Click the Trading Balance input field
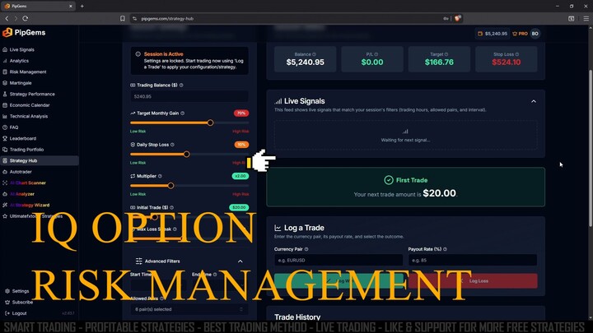The height and width of the screenshot is (333, 593). tap(189, 97)
